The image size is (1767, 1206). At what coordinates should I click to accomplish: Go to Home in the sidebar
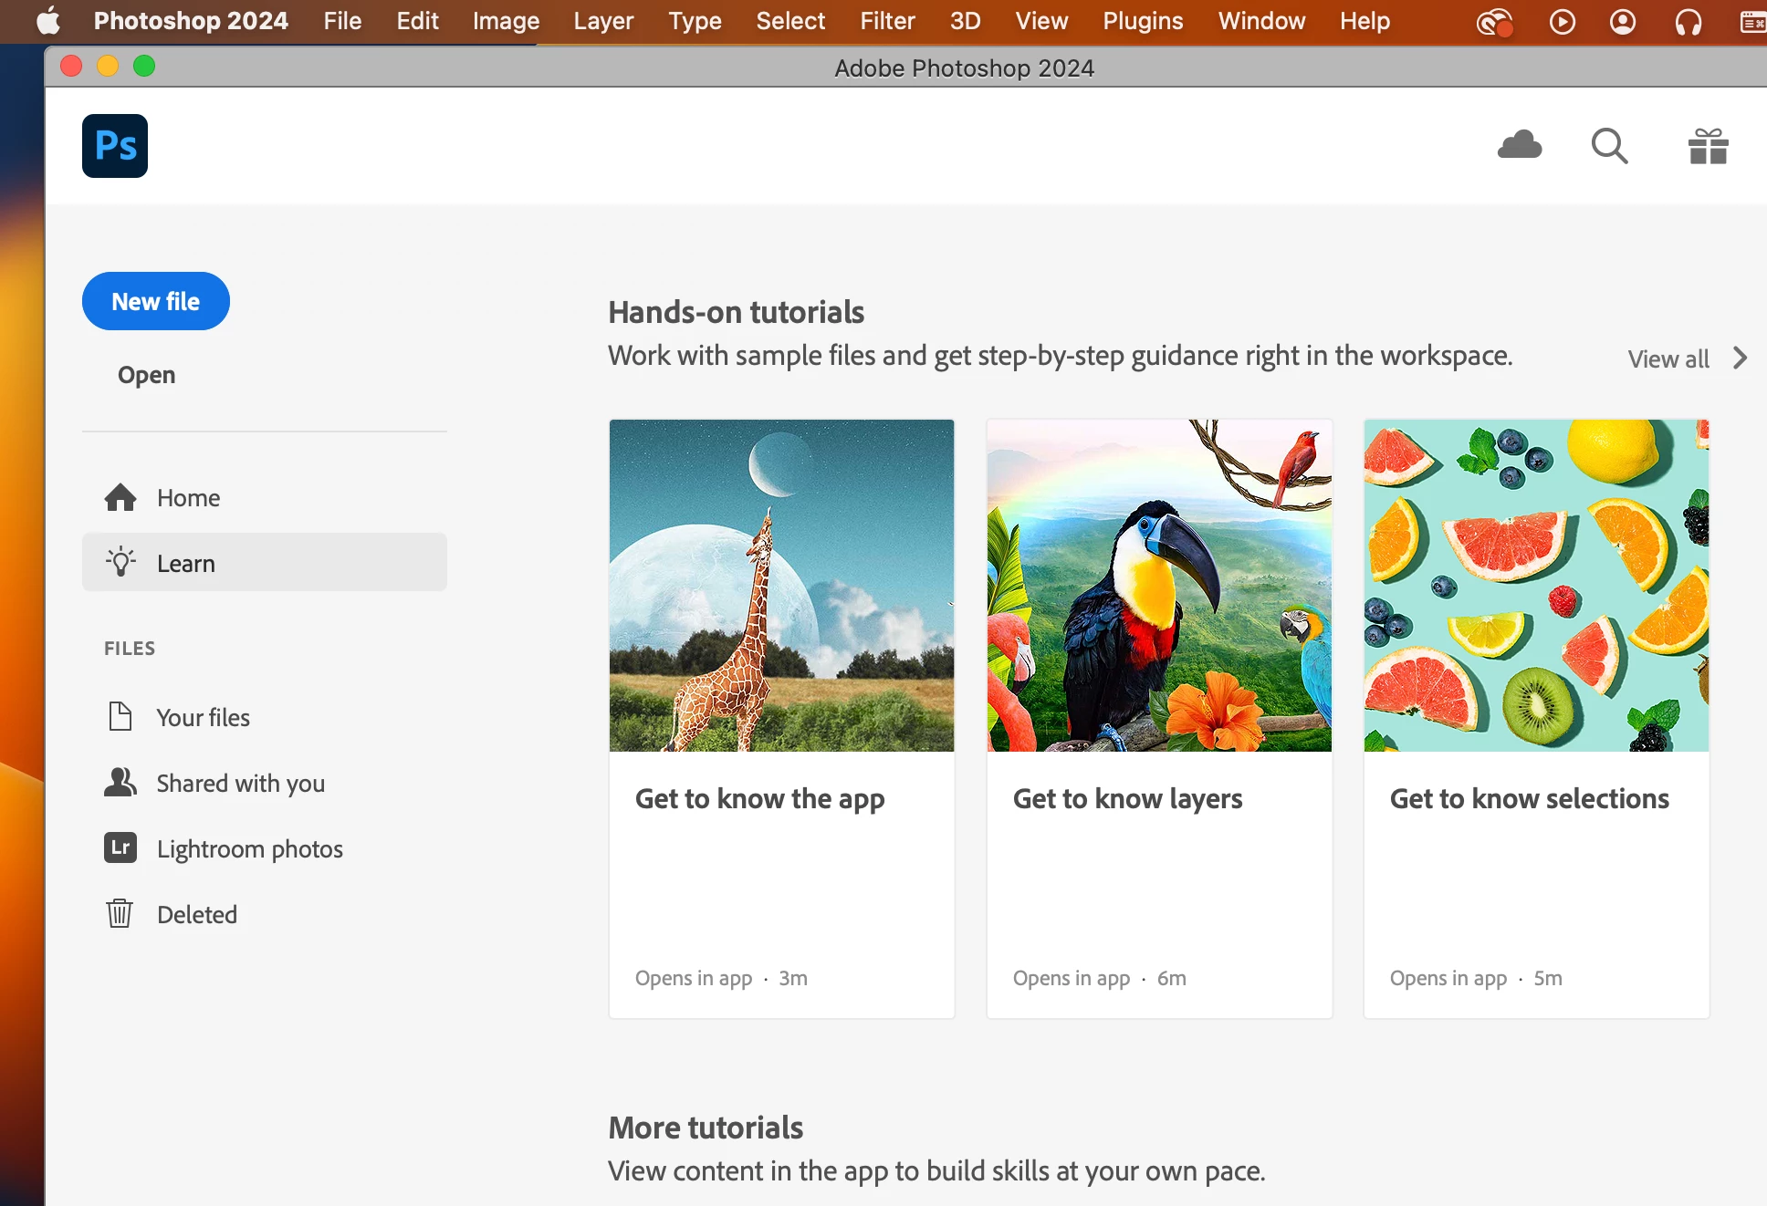(188, 498)
